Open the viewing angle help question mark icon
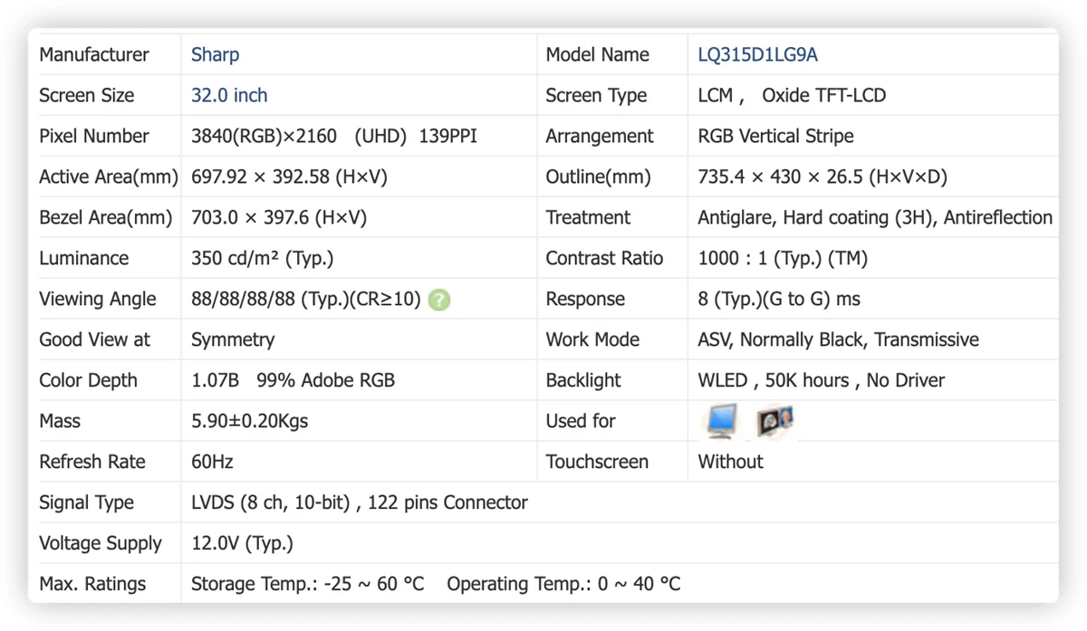Image resolution: width=1087 pixels, height=631 pixels. (439, 300)
